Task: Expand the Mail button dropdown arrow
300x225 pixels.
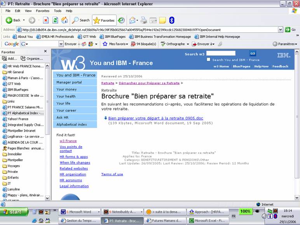Action: tap(138, 20)
